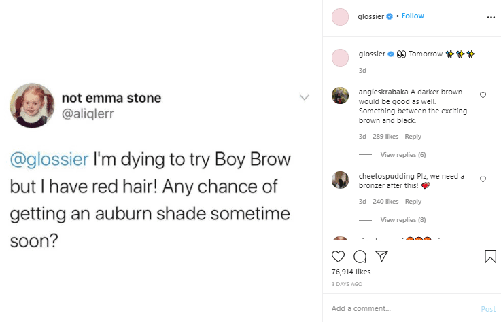The height and width of the screenshot is (322, 501).
Task: Expand View replies (8) under cheetospudding
Action: (x=402, y=220)
